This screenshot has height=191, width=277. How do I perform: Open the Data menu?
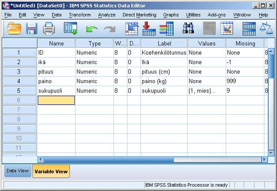pos(57,15)
